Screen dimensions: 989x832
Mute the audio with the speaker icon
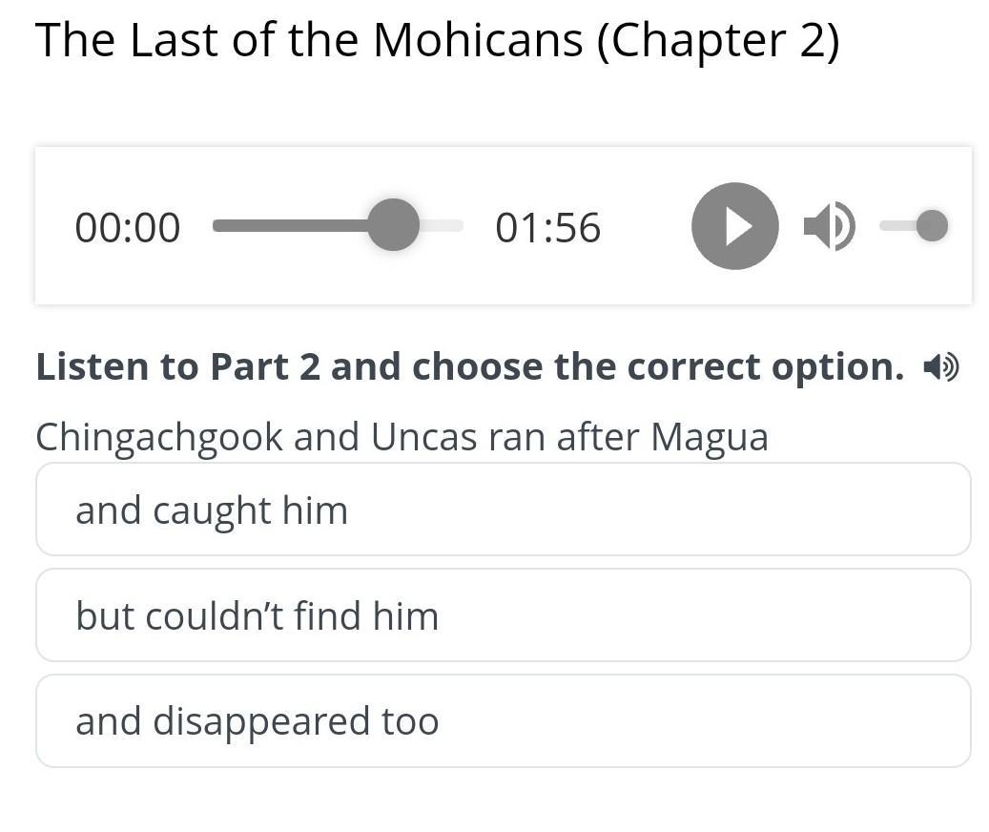(x=828, y=226)
